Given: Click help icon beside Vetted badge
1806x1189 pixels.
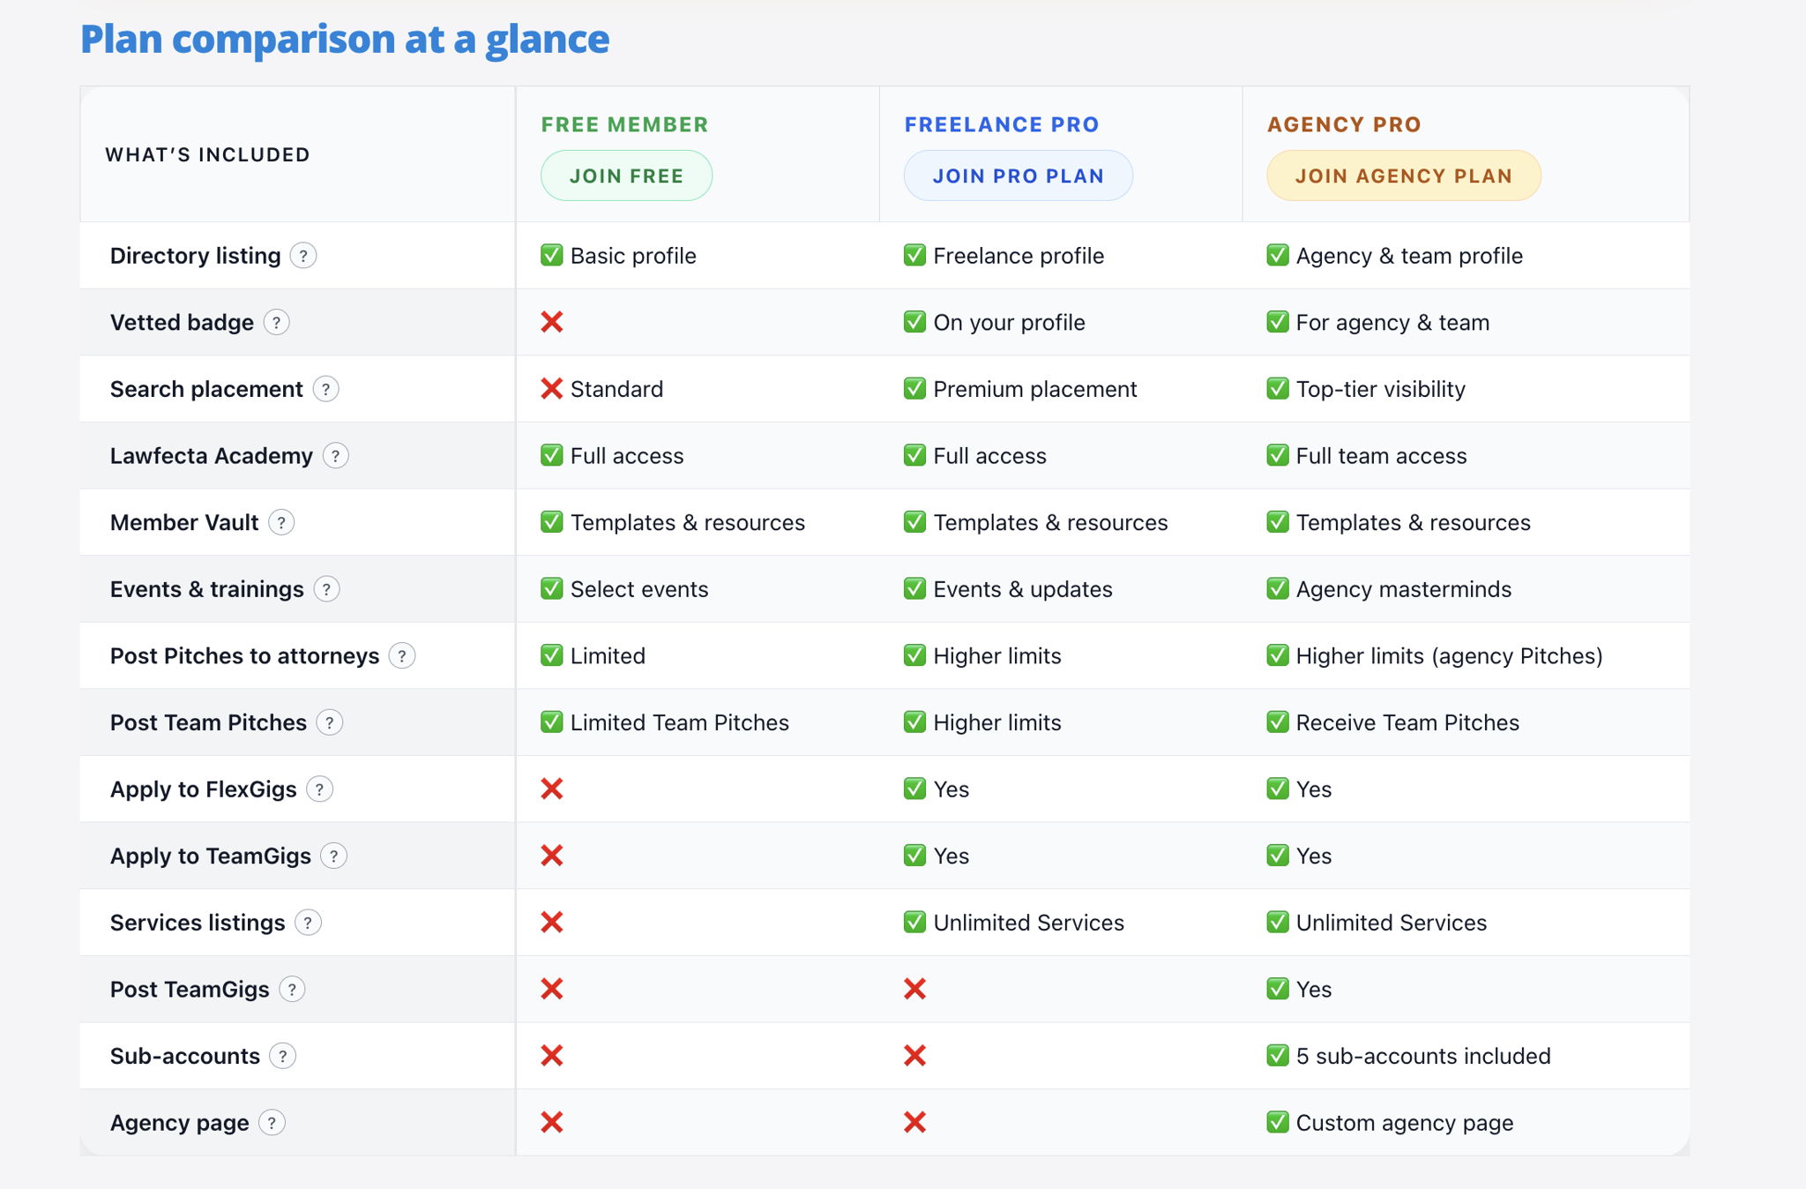Looking at the screenshot, I should tap(276, 323).
